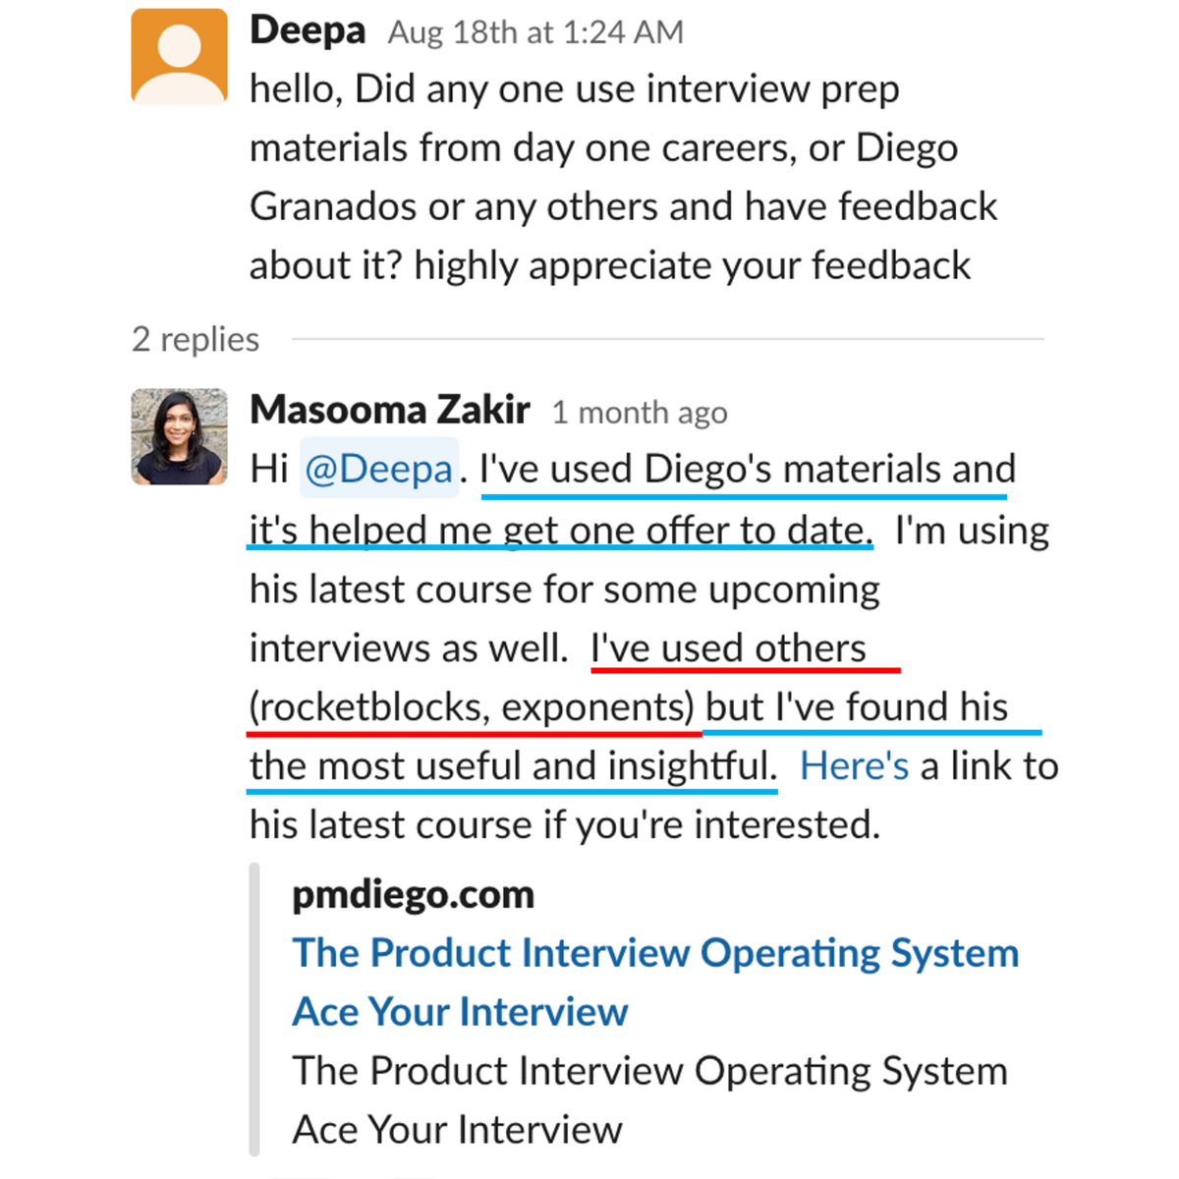Click the "1 month ago" reply timestamp
1179x1179 pixels.
640,413
